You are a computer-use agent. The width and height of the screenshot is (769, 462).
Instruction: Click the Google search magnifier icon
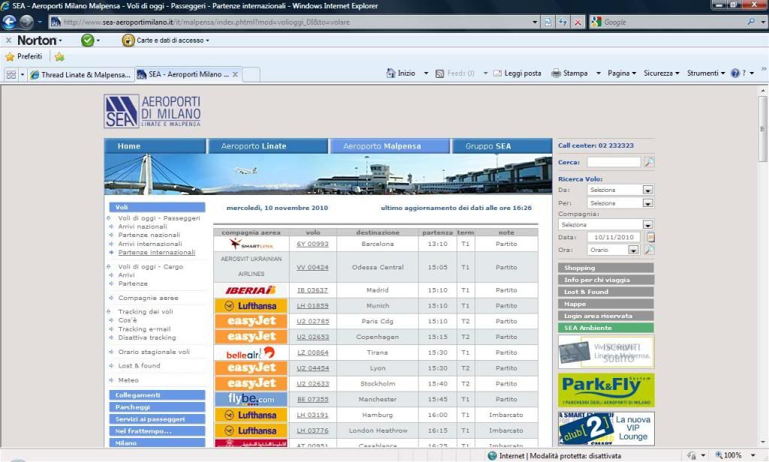(x=751, y=22)
